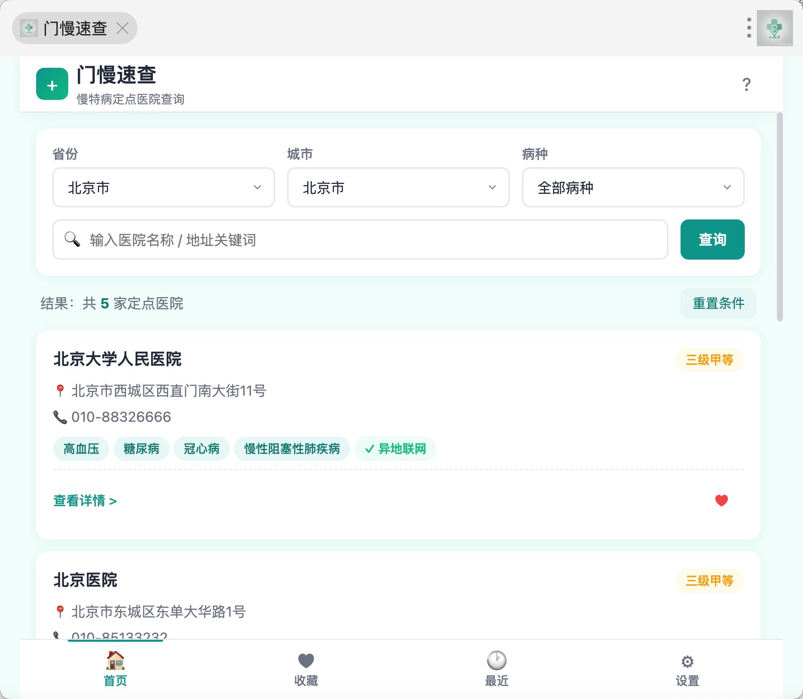The image size is (803, 699).
Task: Open help via the question mark icon
Action: pos(746,84)
